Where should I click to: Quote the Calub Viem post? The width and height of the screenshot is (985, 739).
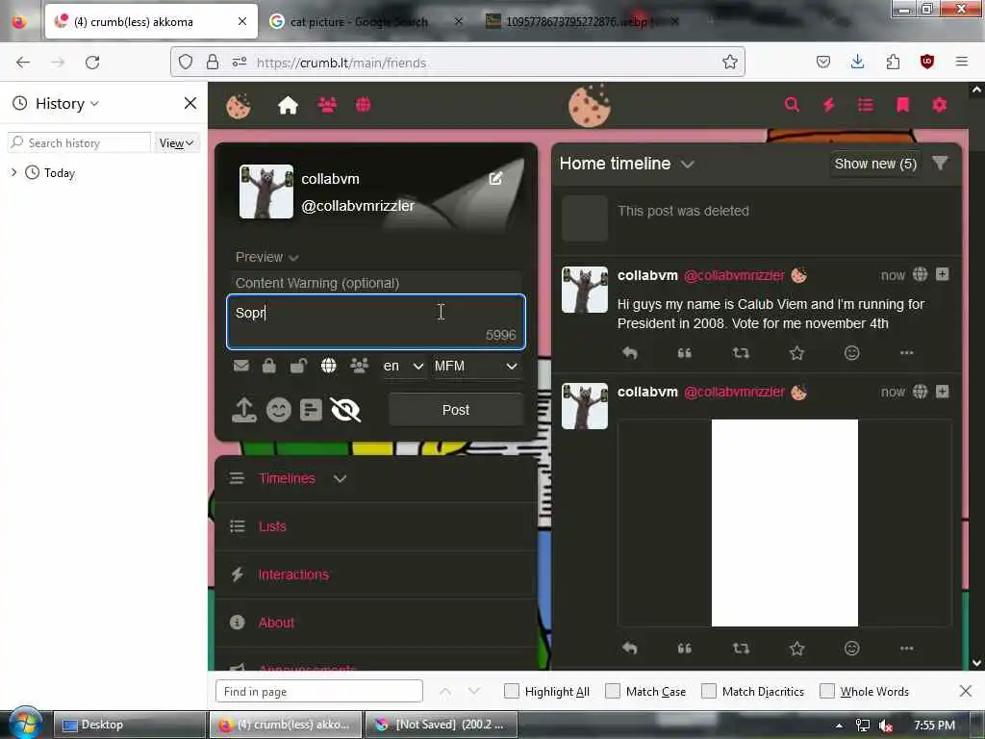click(684, 353)
